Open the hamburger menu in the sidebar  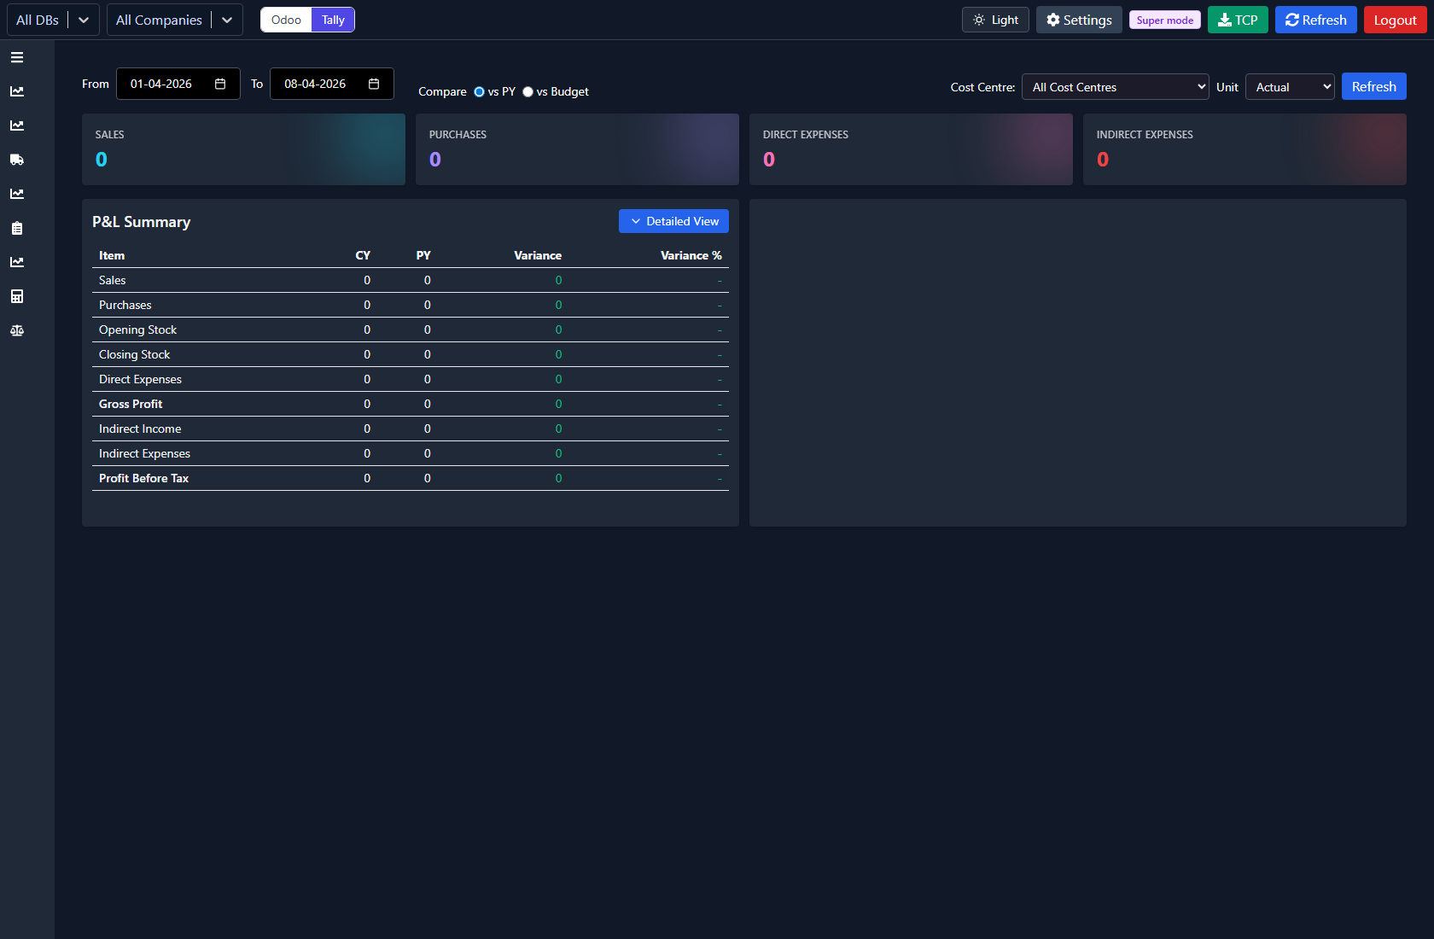[x=17, y=57]
